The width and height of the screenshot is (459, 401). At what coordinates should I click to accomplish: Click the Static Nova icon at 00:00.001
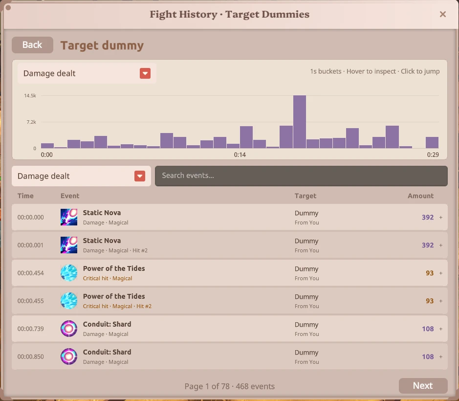click(x=69, y=245)
